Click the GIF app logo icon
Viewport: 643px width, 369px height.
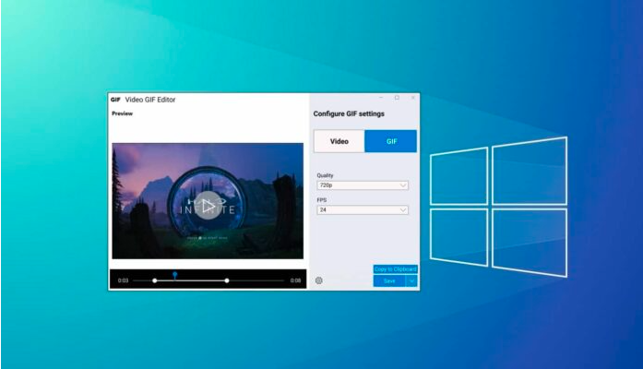point(115,100)
